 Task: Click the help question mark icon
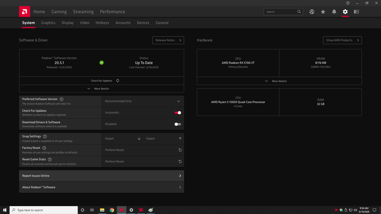pos(348,3)
